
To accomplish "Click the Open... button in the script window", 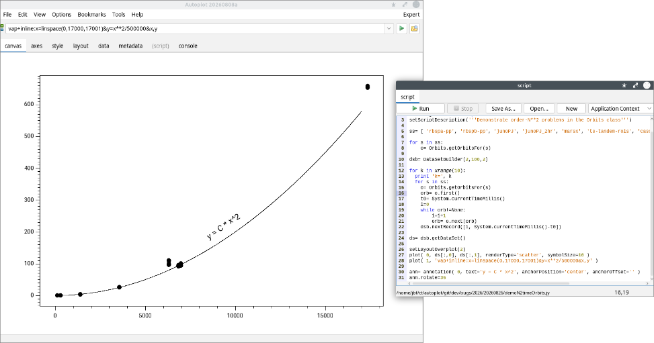I will click(x=539, y=108).
